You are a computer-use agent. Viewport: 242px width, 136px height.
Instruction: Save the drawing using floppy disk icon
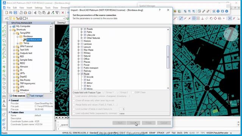click(x=15, y=12)
